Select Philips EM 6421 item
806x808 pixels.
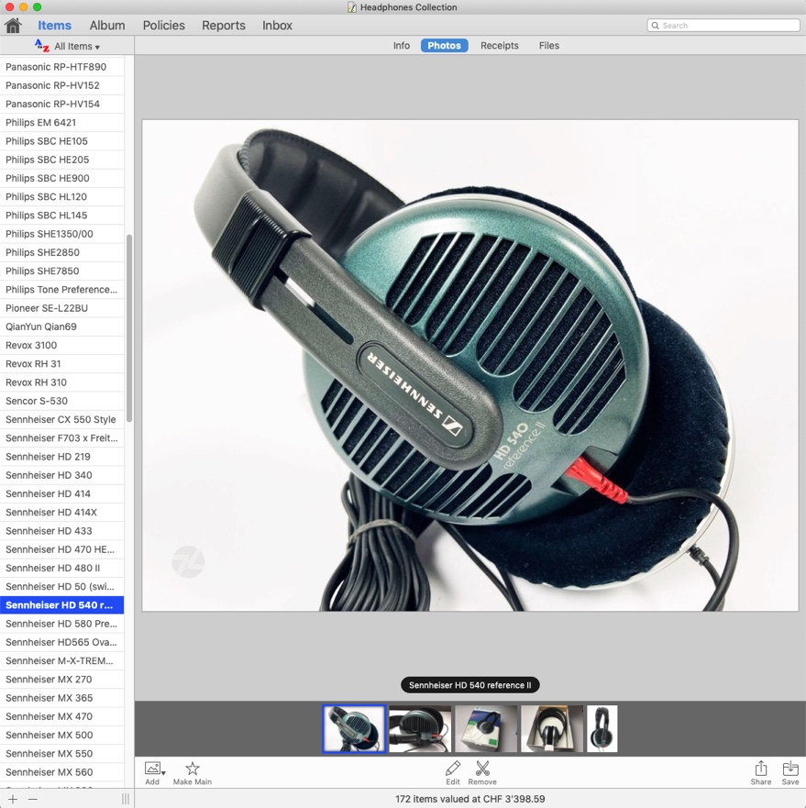[61, 123]
